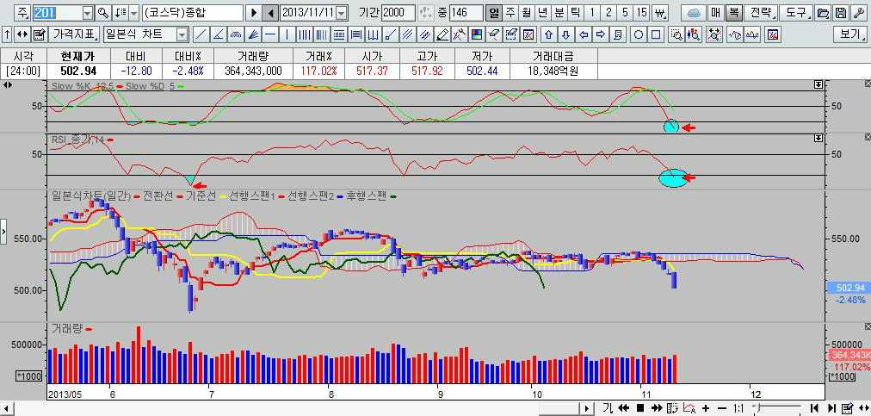Click the cloud icon button
This screenshot has height=416, width=871.
point(694,13)
